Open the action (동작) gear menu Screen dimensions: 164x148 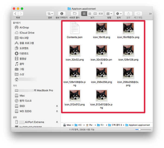pos(119,14)
